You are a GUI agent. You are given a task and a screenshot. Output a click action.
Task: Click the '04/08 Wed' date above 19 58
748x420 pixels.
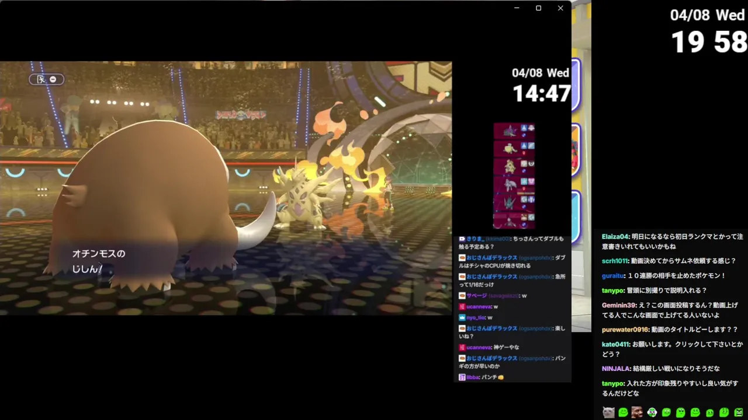click(x=707, y=15)
